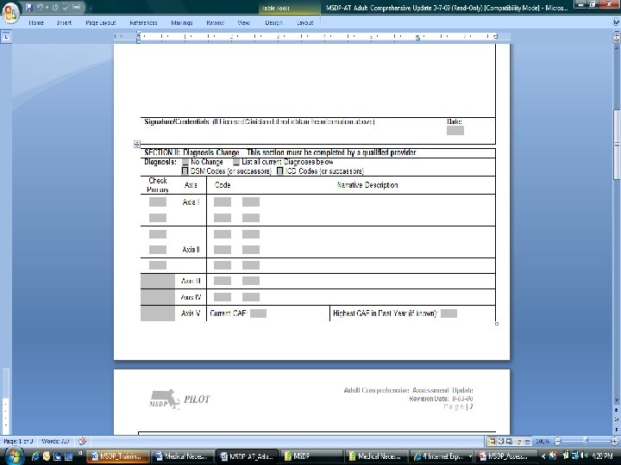
Task: Switch to MSDP taskbar button
Action: [311, 456]
